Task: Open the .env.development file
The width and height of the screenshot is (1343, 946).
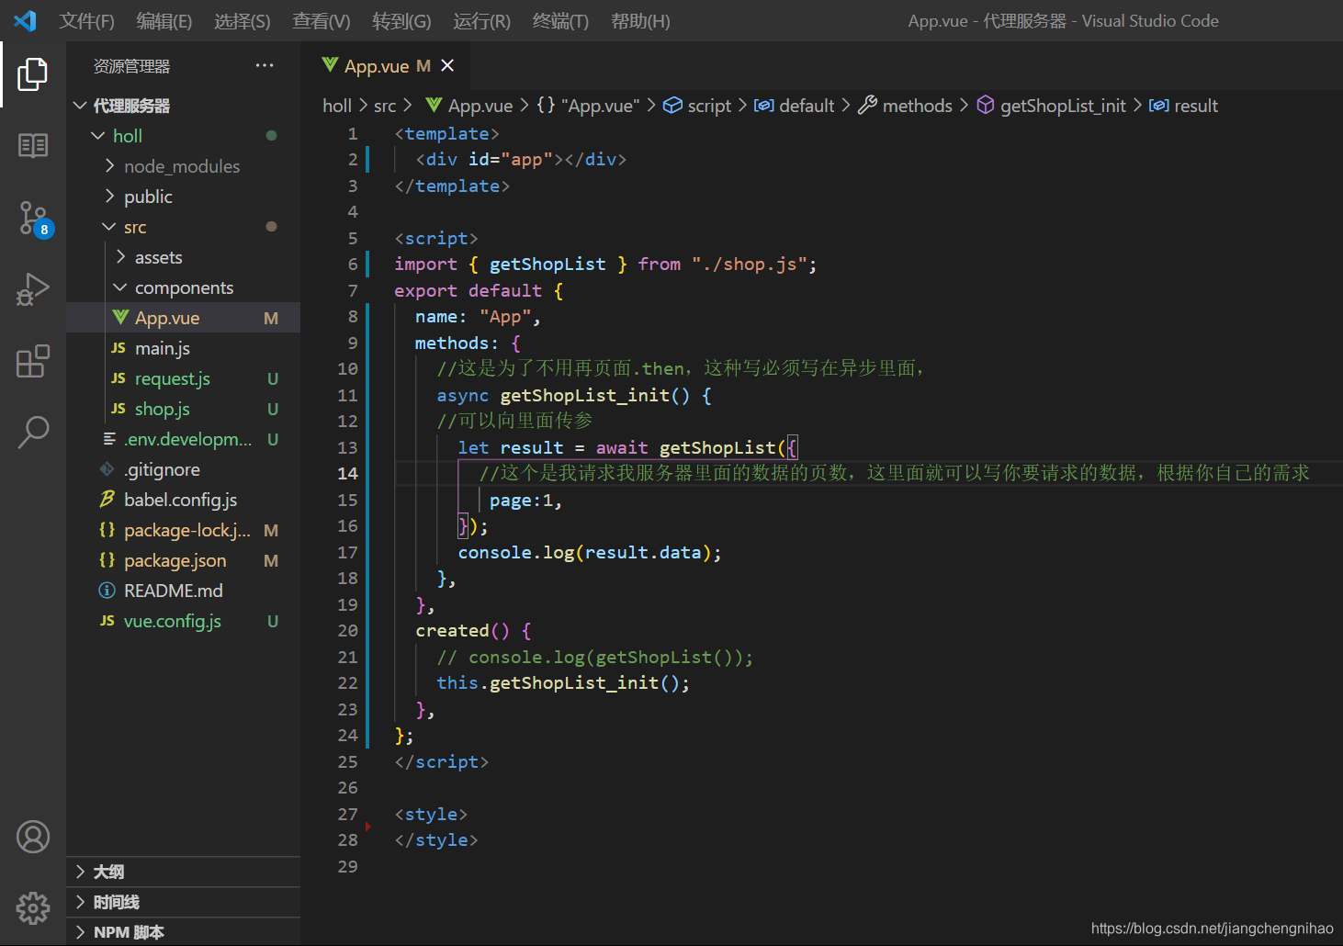Action: (x=183, y=439)
